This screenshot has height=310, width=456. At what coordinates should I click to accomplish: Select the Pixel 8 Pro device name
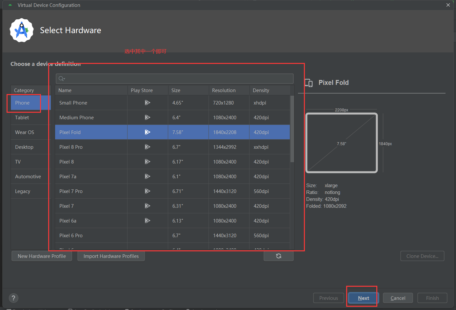[x=71, y=147]
